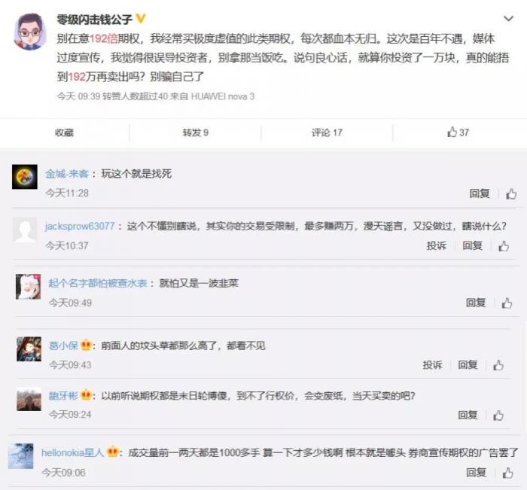Open the 转发 9 tab
The width and height of the screenshot is (527, 490).
(195, 132)
